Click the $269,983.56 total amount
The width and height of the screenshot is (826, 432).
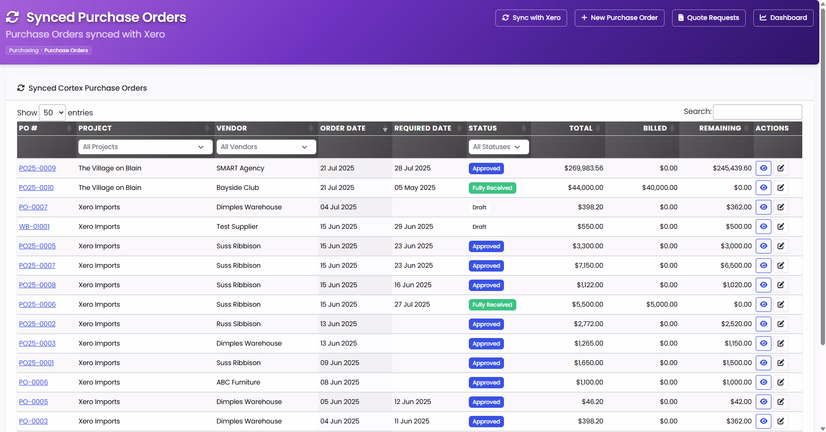(584, 168)
